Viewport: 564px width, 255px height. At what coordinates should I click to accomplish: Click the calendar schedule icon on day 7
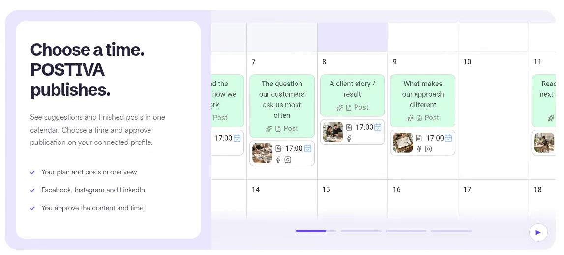(307, 148)
